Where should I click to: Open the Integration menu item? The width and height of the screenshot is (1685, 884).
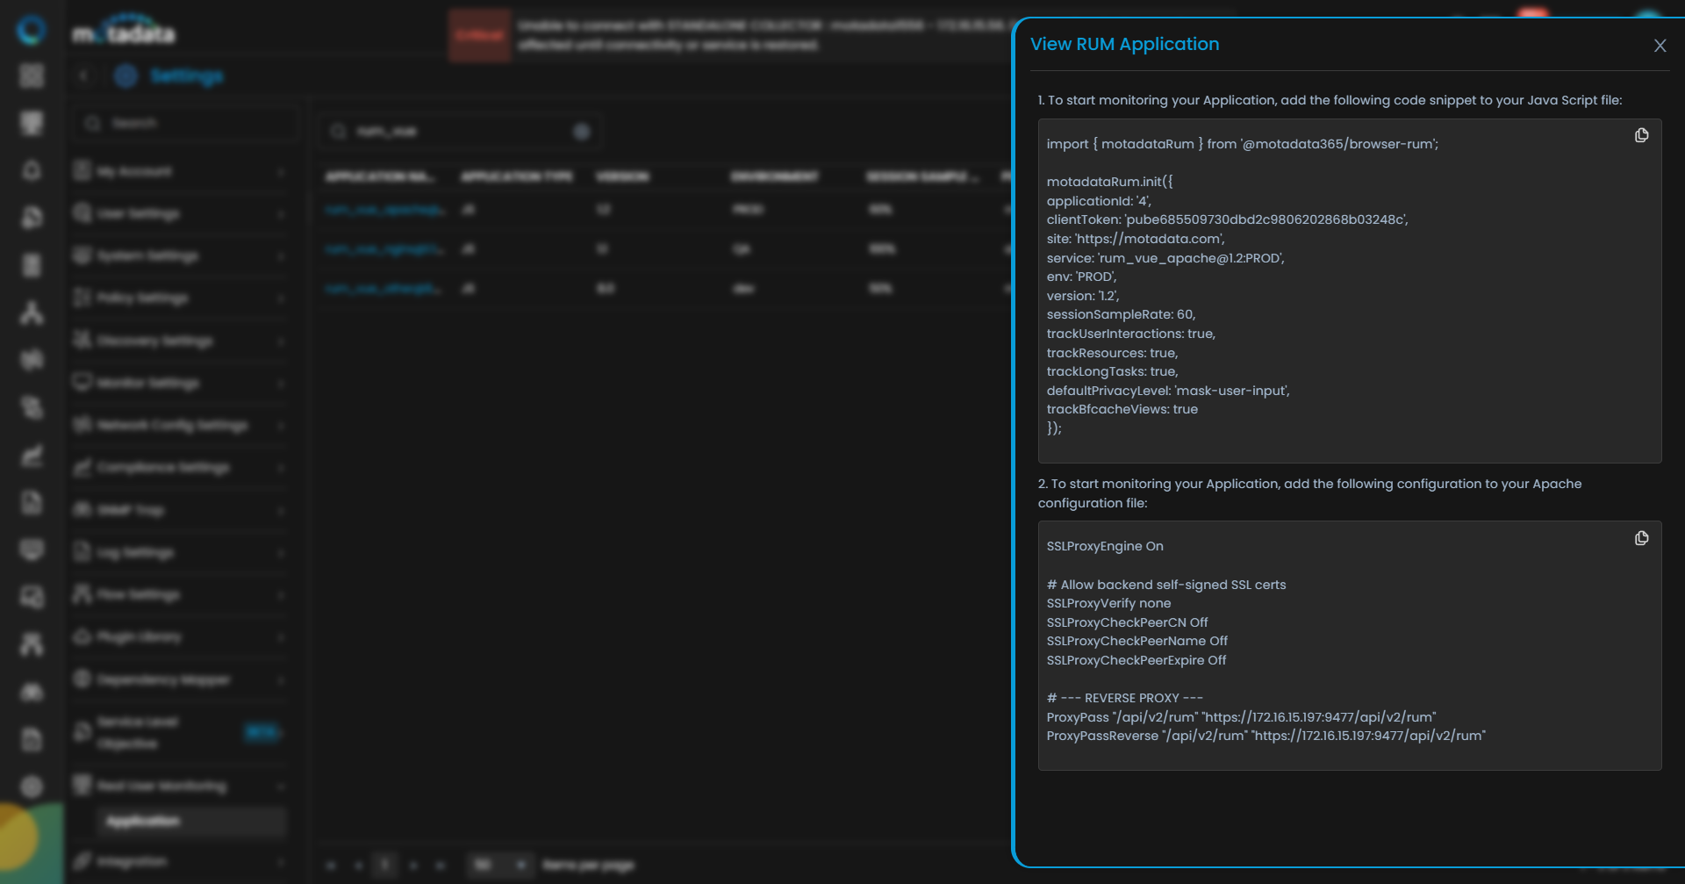(132, 862)
